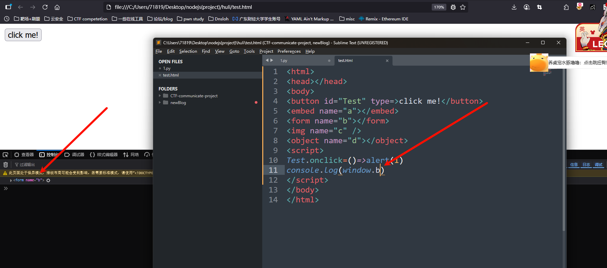The width and height of the screenshot is (607, 268).
Task: Open Firefox account icon
Action: click(527, 7)
